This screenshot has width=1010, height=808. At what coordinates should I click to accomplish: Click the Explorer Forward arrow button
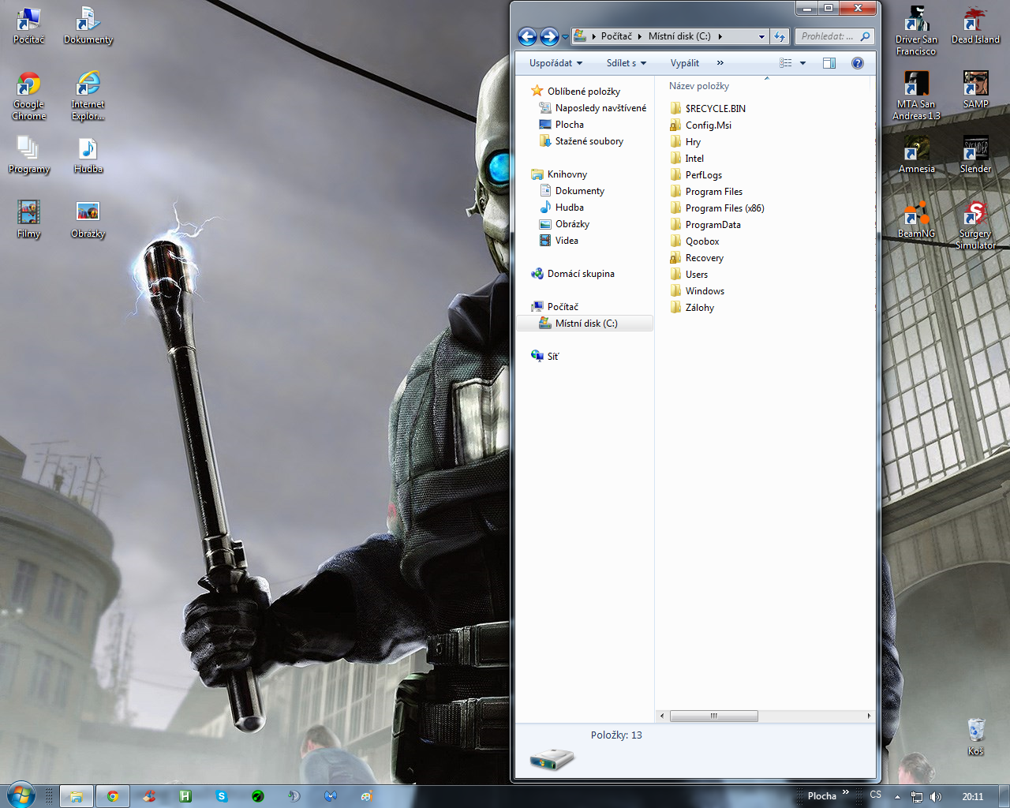549,36
